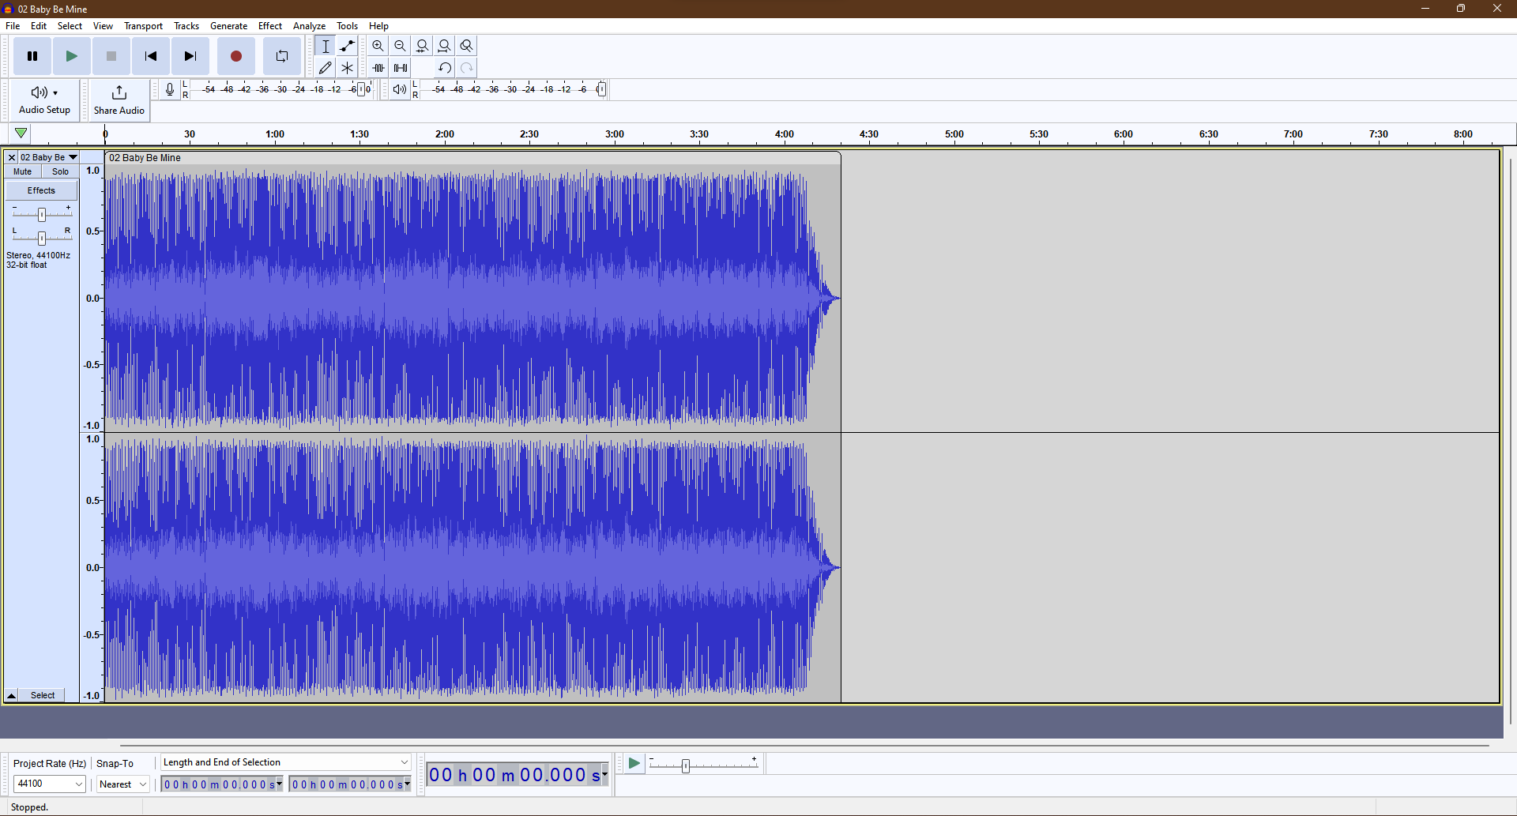Click the vertical scrollbar
Screen dimensions: 1517x816
(x=1510, y=441)
